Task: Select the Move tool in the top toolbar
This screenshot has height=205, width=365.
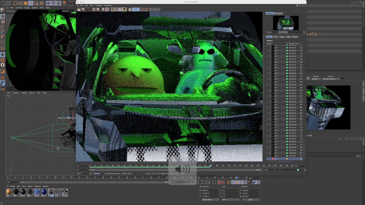Action: pos(20,3)
